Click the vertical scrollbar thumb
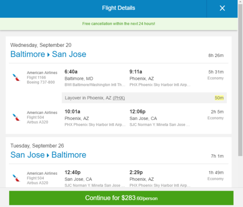243x207 pixels. 240,80
